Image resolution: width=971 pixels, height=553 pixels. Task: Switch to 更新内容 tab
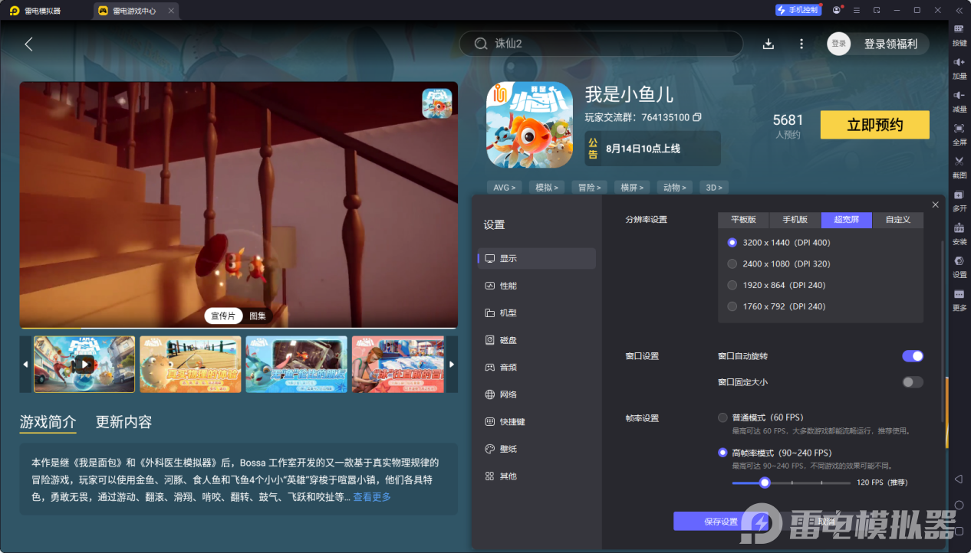coord(123,422)
